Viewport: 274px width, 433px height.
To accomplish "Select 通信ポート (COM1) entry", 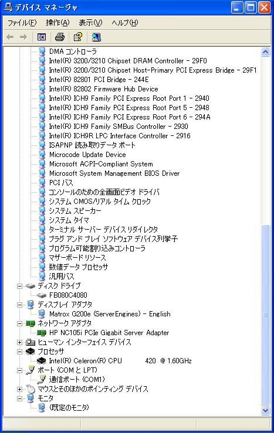I will click(77, 380).
